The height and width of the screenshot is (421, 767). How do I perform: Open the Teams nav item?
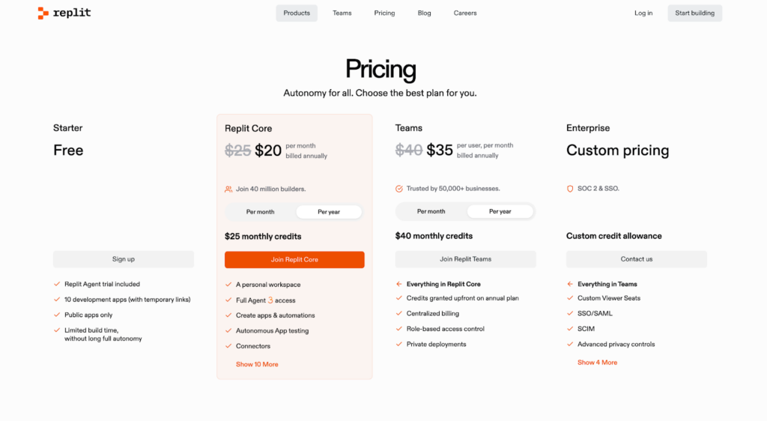pyautogui.click(x=342, y=13)
